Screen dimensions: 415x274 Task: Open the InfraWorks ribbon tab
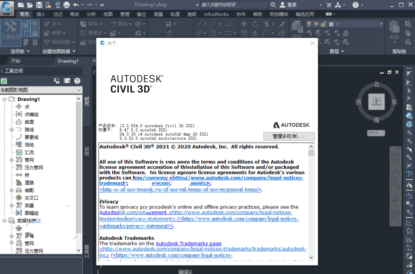(x=216, y=14)
